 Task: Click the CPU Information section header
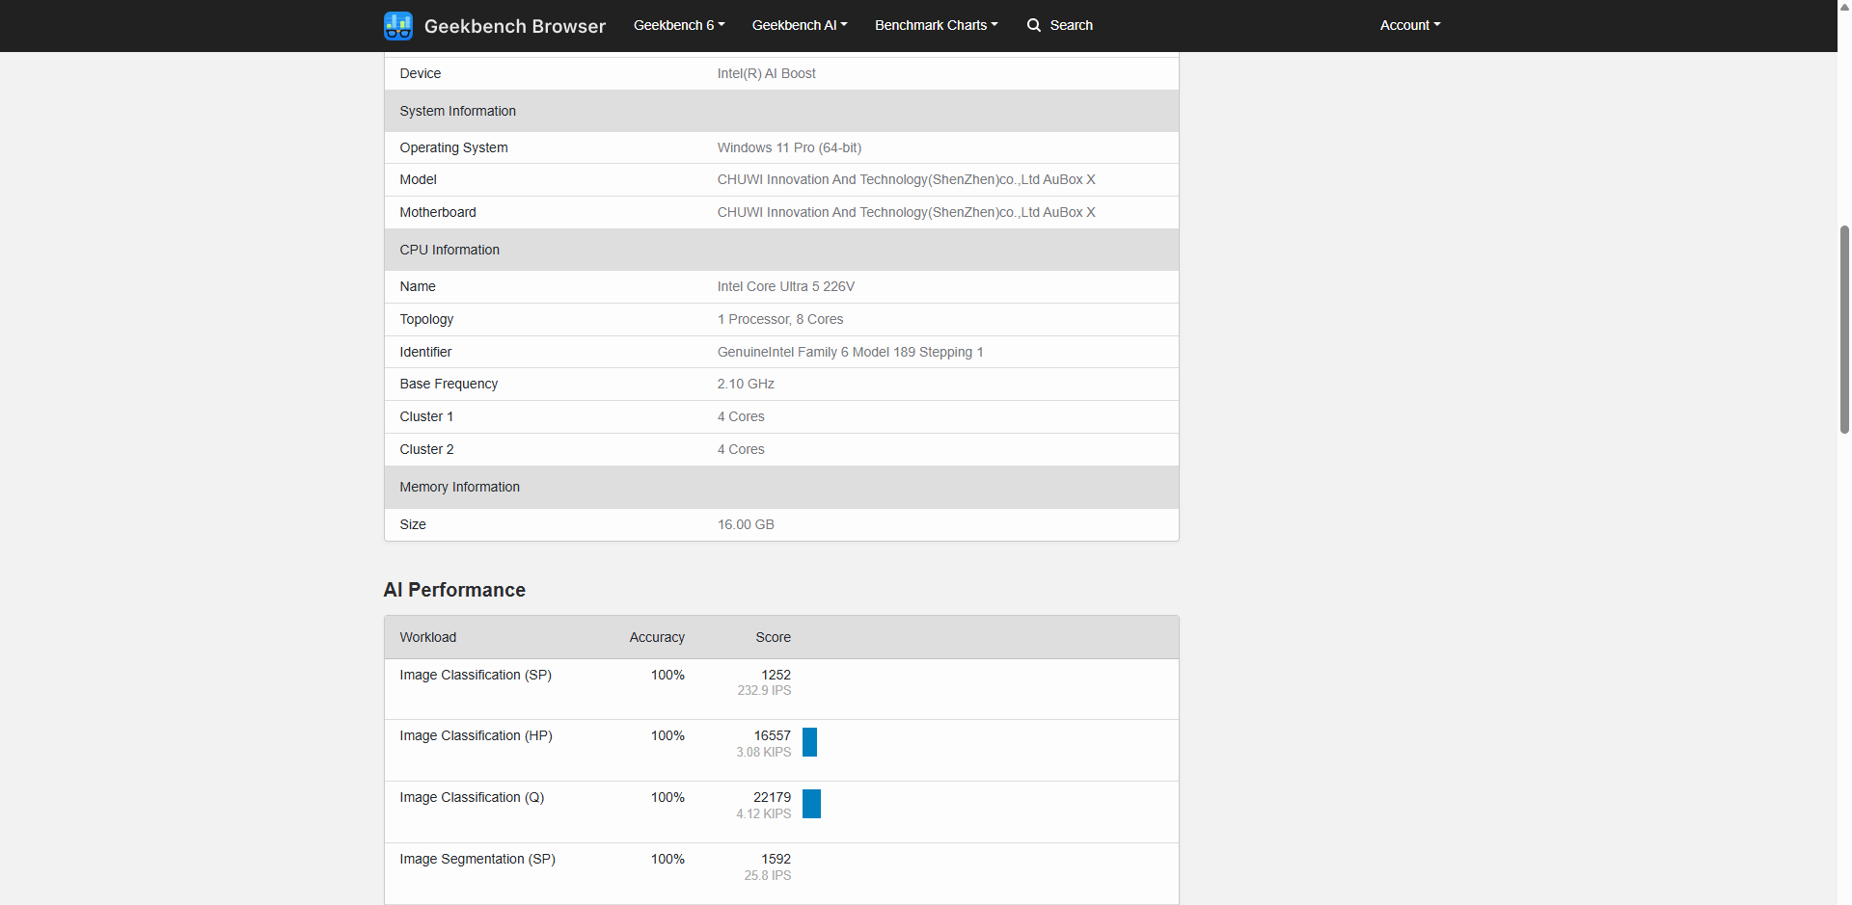781,250
